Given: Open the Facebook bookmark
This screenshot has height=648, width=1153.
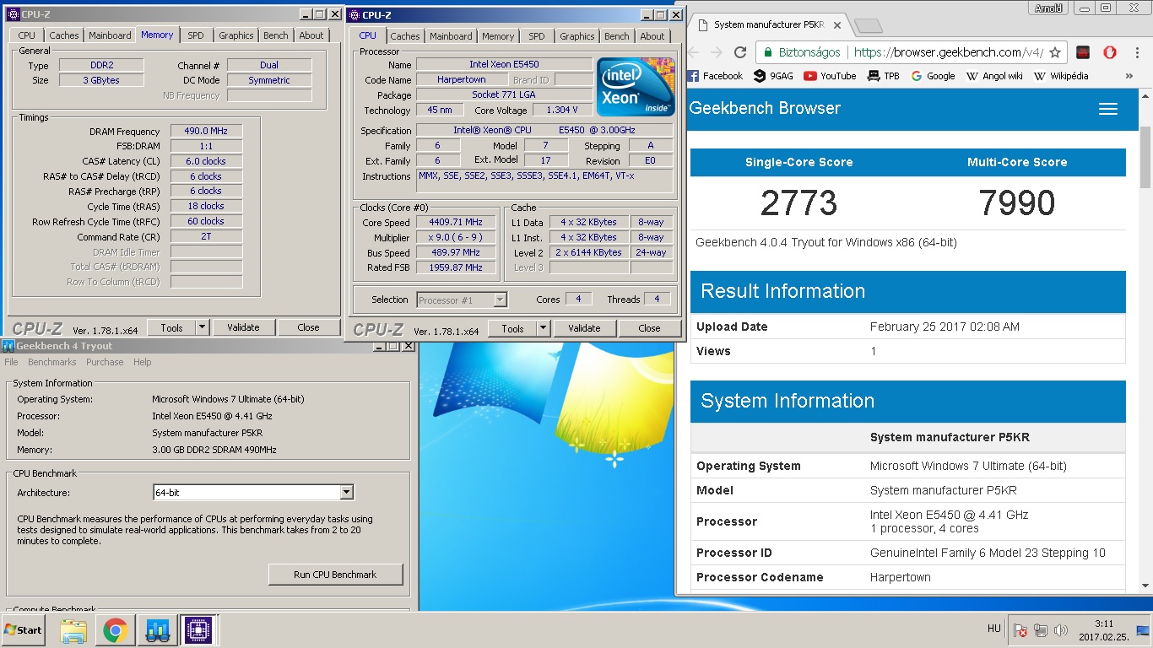Looking at the screenshot, I should coord(716,76).
